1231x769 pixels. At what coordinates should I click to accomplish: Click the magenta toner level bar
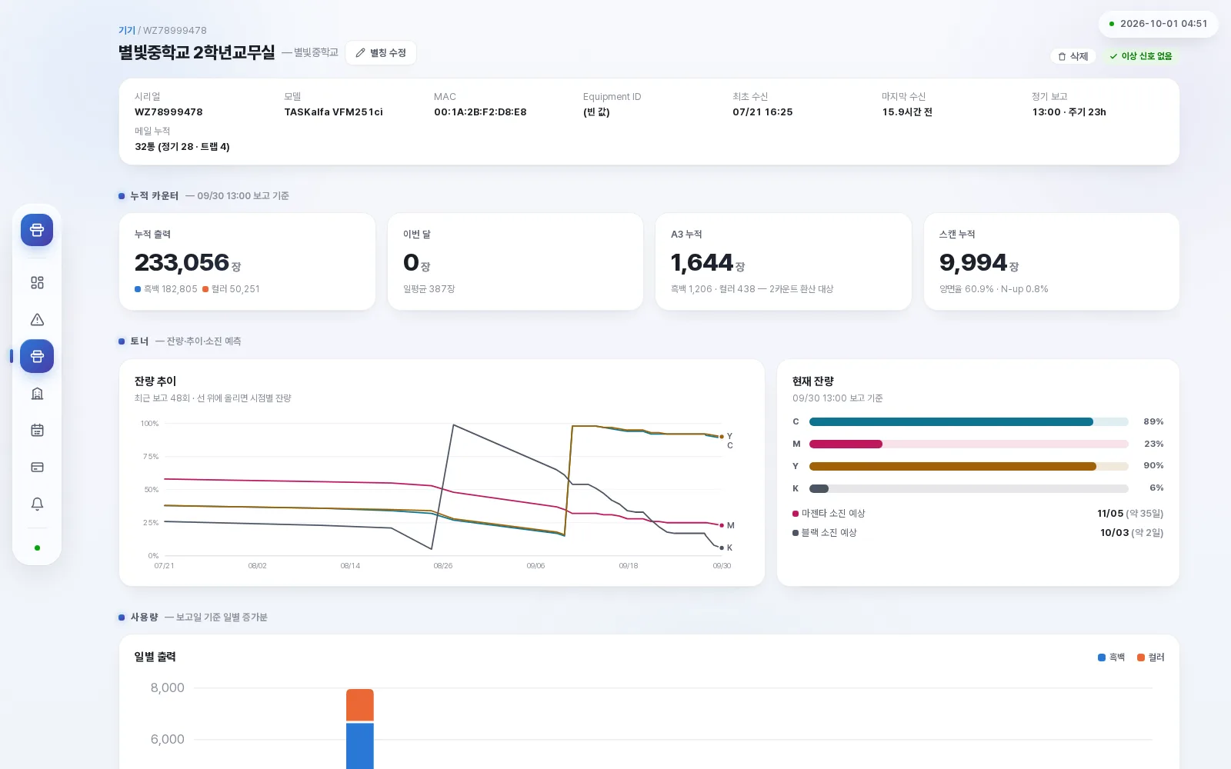[x=969, y=444]
